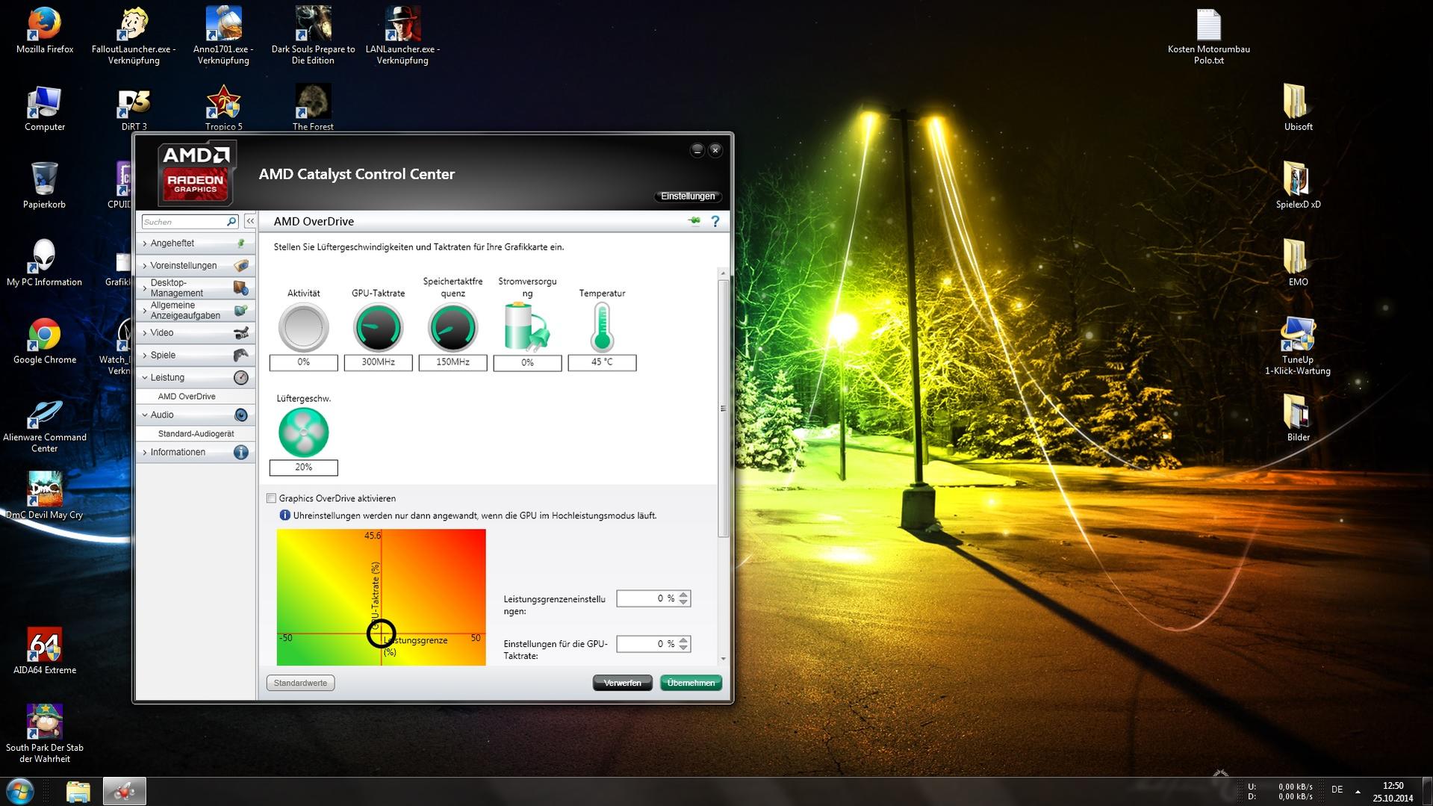
Task: Expand the Video section
Action: [x=196, y=333]
